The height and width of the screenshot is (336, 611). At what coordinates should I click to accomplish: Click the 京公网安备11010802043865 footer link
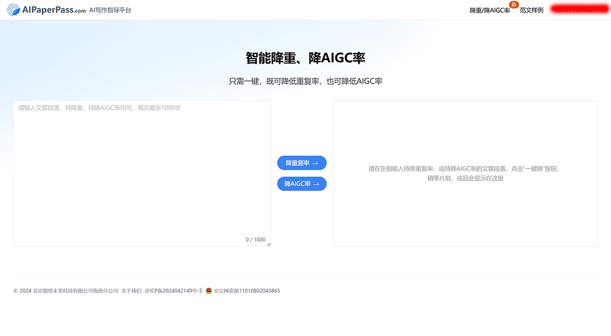tap(246, 291)
